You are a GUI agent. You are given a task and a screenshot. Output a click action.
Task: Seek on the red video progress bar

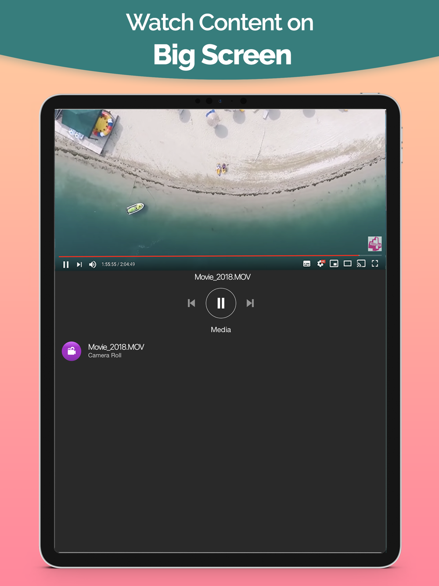coord(220,256)
